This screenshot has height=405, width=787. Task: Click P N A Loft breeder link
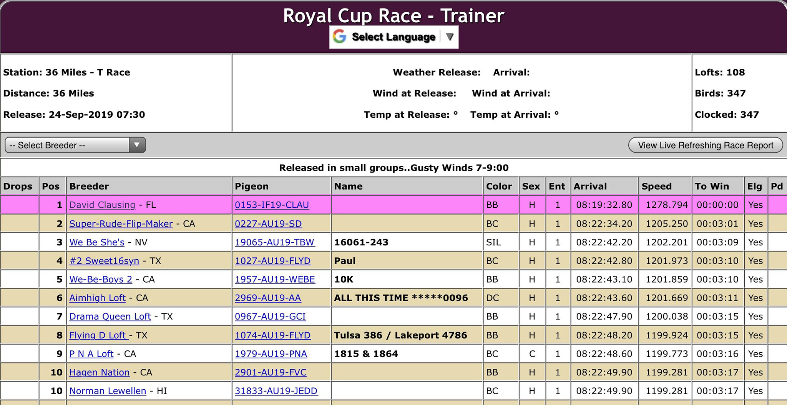pos(91,354)
